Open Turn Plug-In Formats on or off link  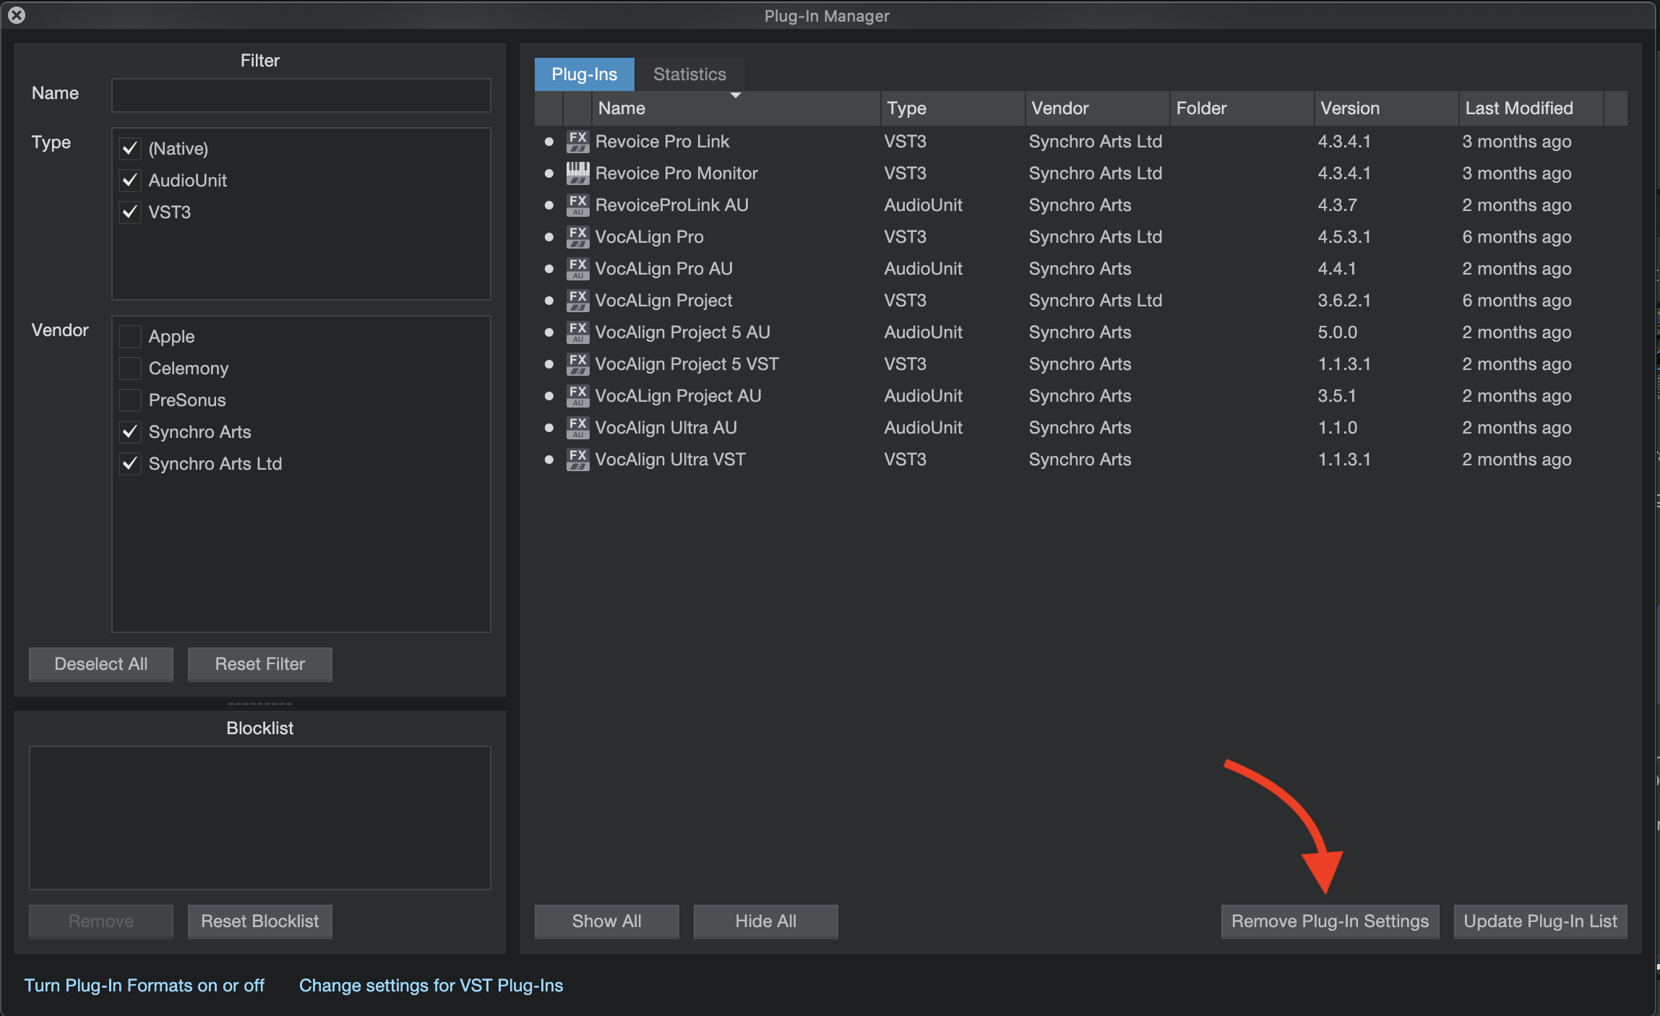click(x=145, y=986)
